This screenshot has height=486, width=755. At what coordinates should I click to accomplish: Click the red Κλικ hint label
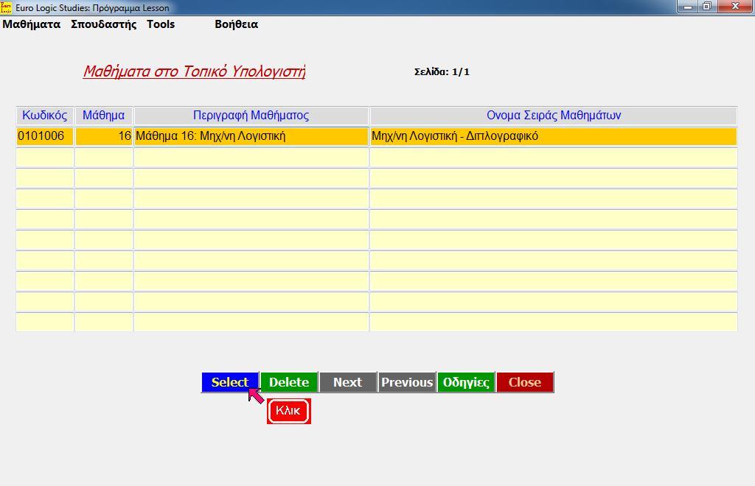pyautogui.click(x=288, y=411)
